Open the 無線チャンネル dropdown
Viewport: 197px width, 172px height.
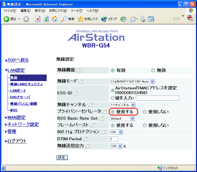(x=122, y=105)
